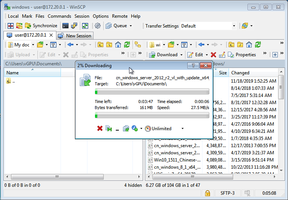Viewport: 288px width, 200px height.
Task: Click the Download button
Action: point(163,55)
